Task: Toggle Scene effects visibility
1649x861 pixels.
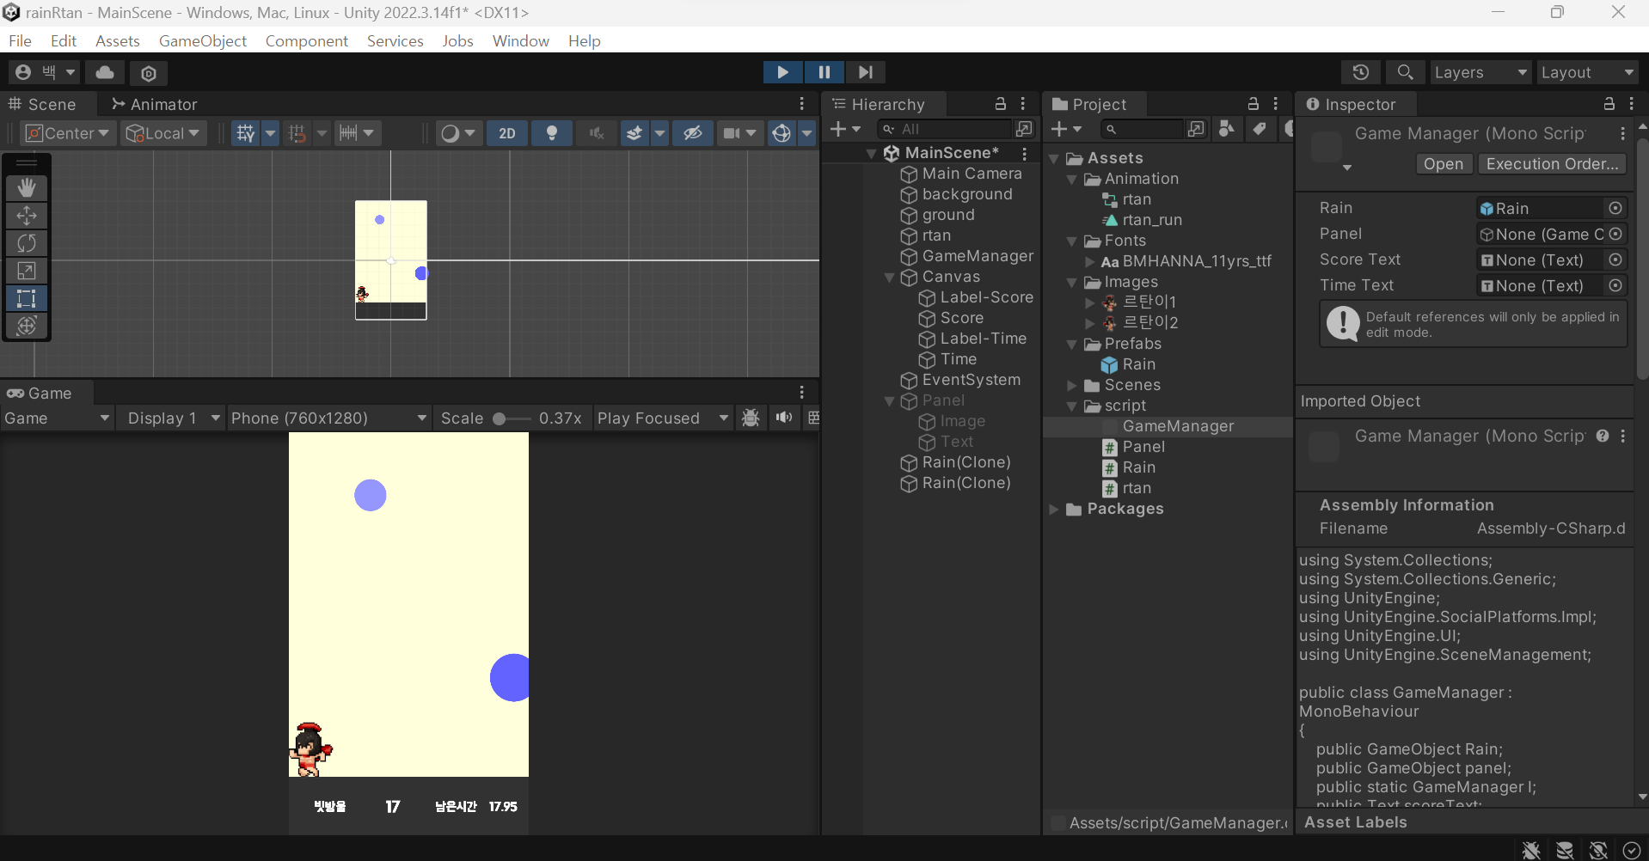Action: [x=634, y=133]
